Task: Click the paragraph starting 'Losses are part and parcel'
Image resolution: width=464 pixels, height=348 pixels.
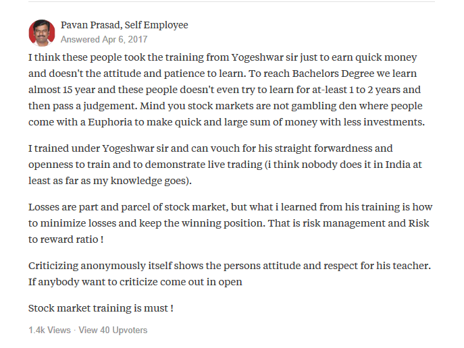Action: tap(230, 223)
